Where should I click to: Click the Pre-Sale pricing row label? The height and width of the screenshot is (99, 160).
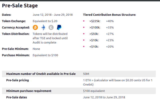coord(17,80)
